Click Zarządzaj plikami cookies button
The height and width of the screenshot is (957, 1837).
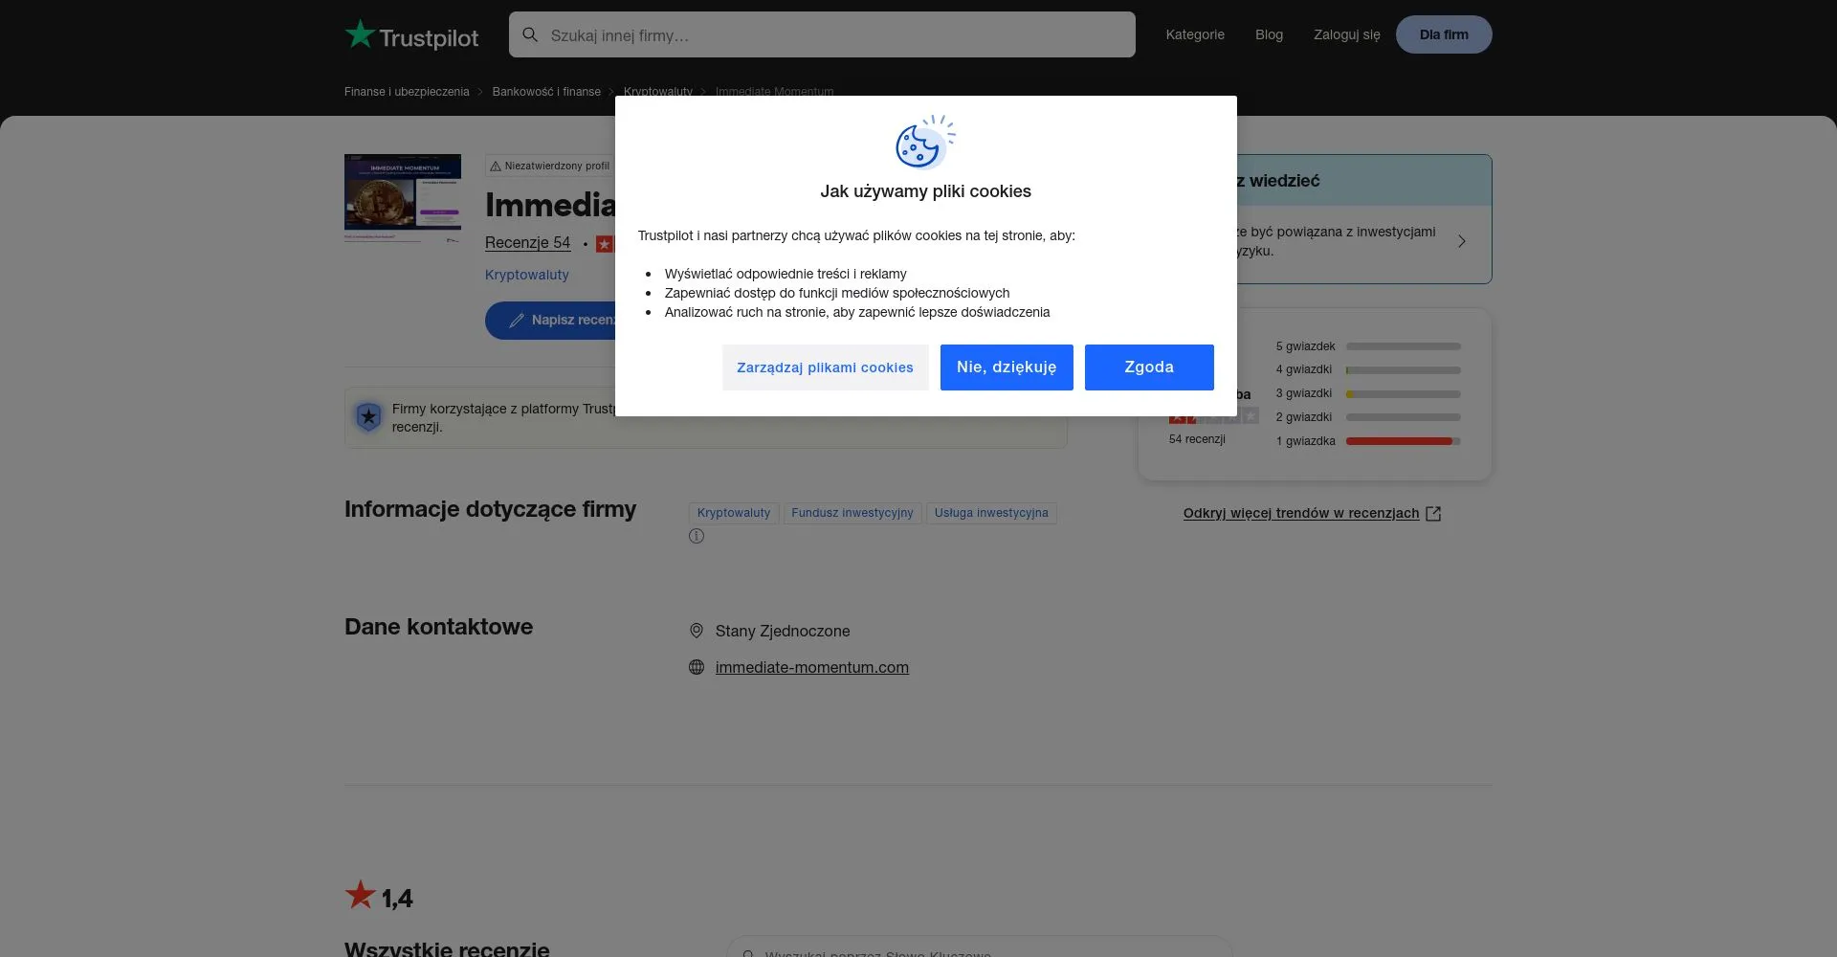tap(825, 367)
